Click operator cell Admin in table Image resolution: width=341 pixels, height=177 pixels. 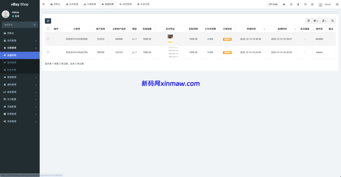pos(319,52)
